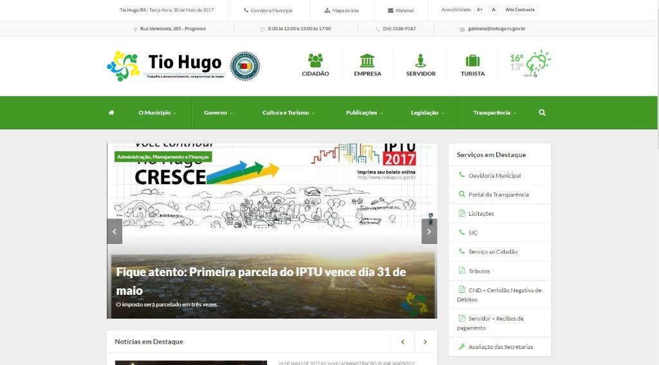Open the search magnifier icon

[x=542, y=113]
